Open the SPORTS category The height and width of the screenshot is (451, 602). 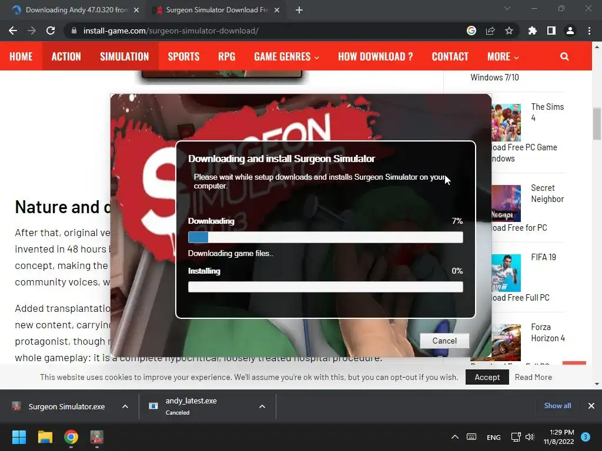pyautogui.click(x=183, y=56)
